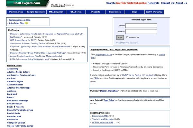
Task: Open the Contact Us link
Action: click(x=167, y=3)
